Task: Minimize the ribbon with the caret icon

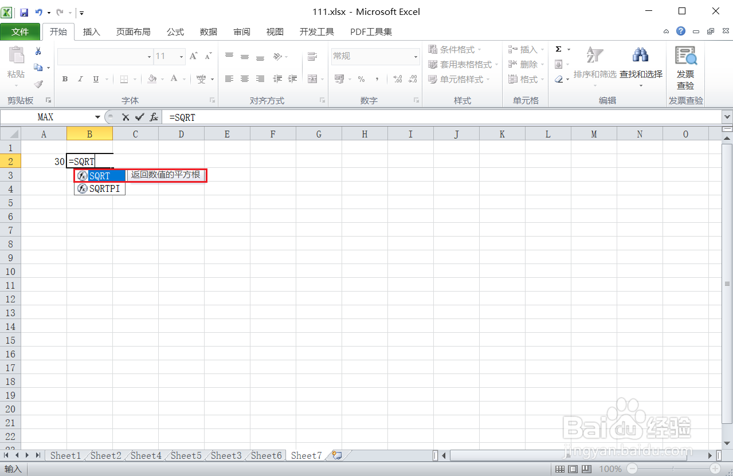Action: 666,32
